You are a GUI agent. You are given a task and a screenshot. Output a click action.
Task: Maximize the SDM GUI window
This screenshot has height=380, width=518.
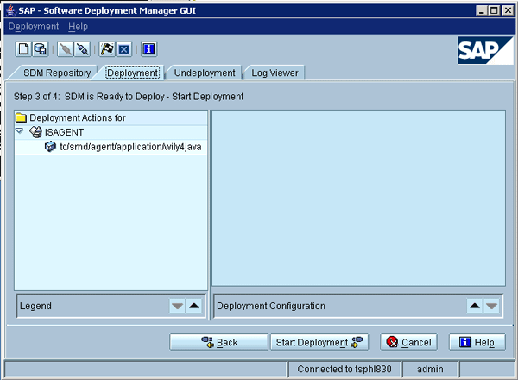coord(494,10)
